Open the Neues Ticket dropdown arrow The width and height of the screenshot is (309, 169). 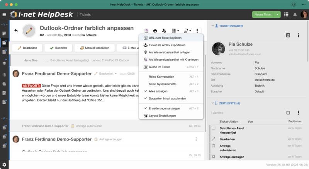tap(278, 15)
